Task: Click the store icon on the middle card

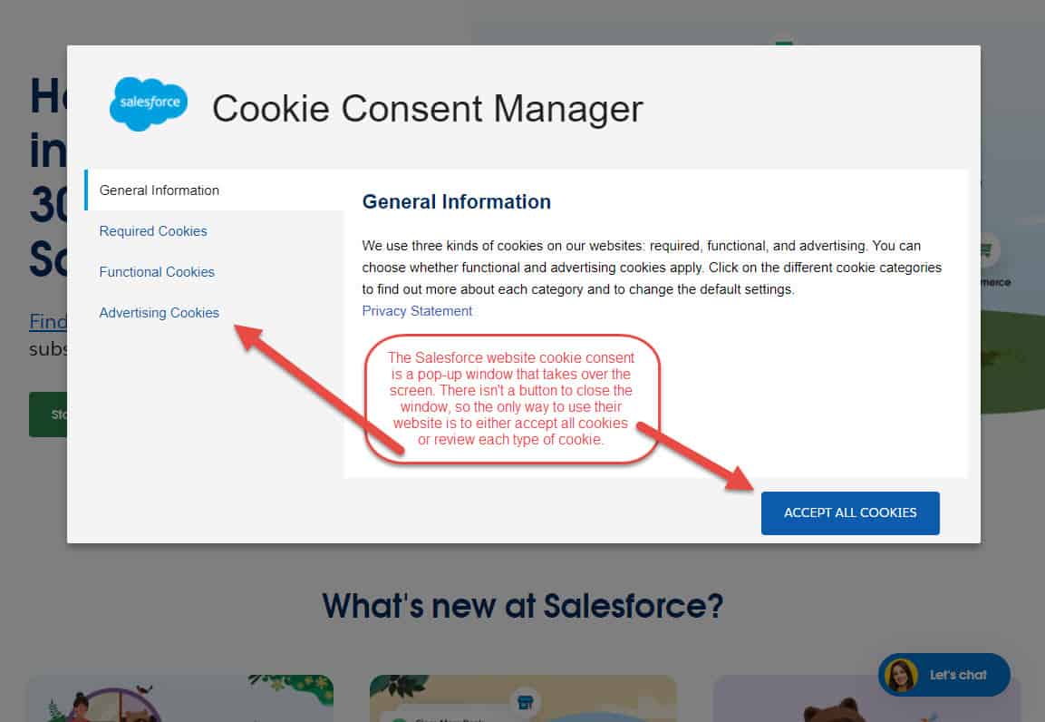Action: coord(525,701)
